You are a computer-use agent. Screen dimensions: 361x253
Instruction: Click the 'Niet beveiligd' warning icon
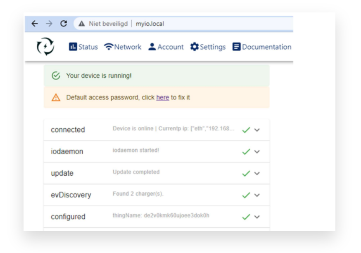click(x=82, y=24)
